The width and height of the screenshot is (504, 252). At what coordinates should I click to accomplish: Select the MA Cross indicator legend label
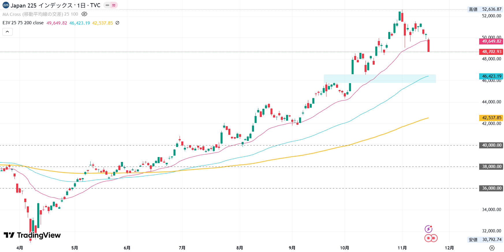tap(40, 14)
